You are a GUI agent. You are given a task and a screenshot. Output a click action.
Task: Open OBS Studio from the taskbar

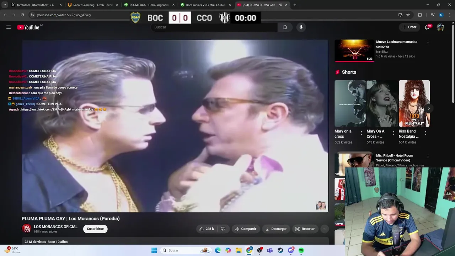(x=259, y=250)
